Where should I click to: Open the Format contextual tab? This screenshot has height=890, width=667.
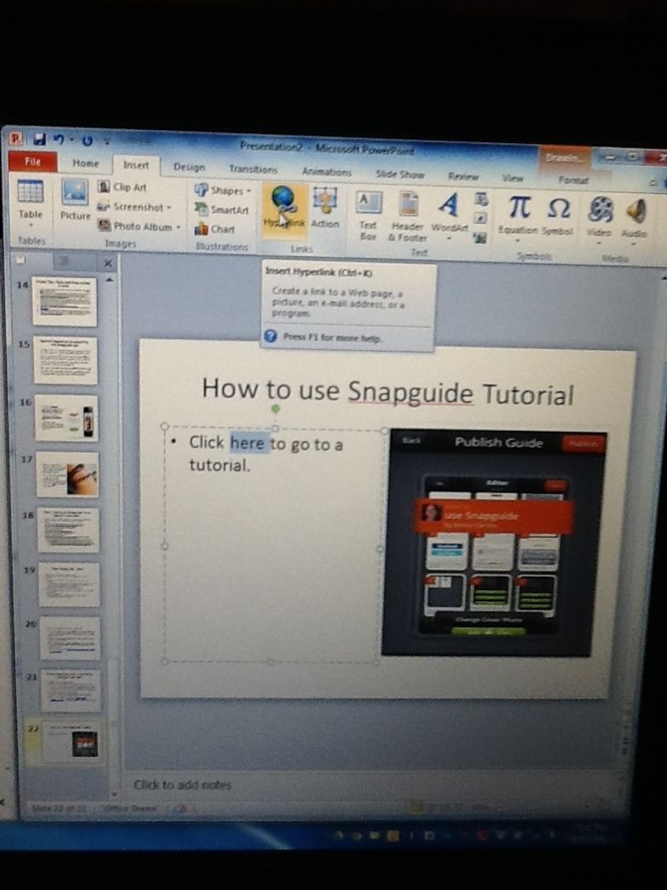click(x=573, y=180)
